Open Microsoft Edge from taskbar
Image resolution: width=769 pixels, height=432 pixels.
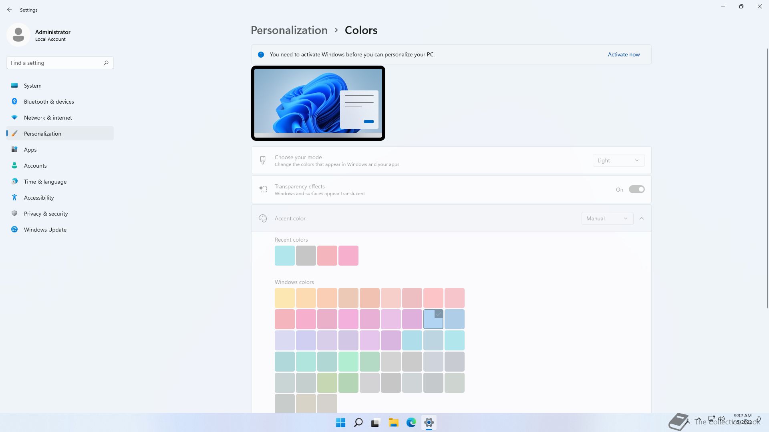tap(411, 422)
